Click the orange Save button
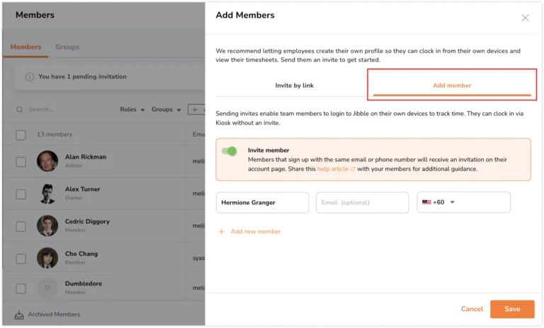The image size is (544, 328). 512,309
